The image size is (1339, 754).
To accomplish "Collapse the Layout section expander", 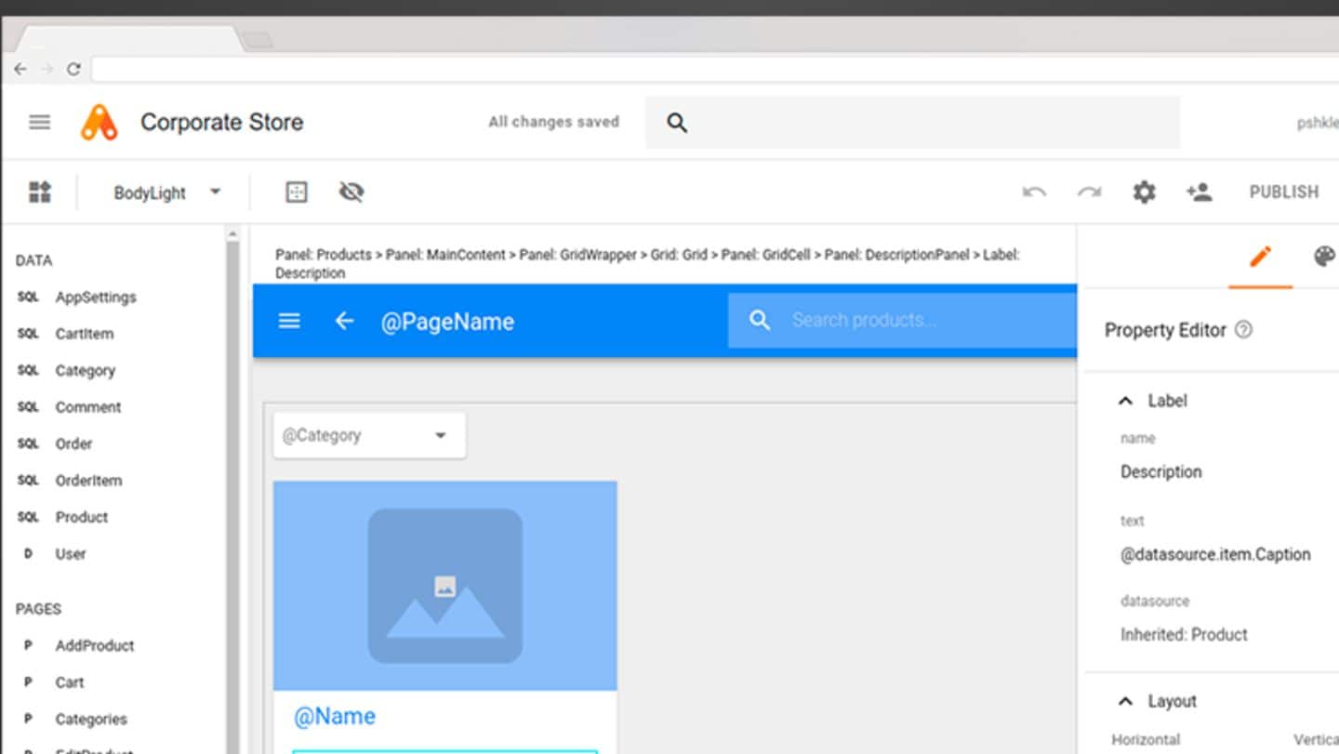I will tap(1125, 701).
